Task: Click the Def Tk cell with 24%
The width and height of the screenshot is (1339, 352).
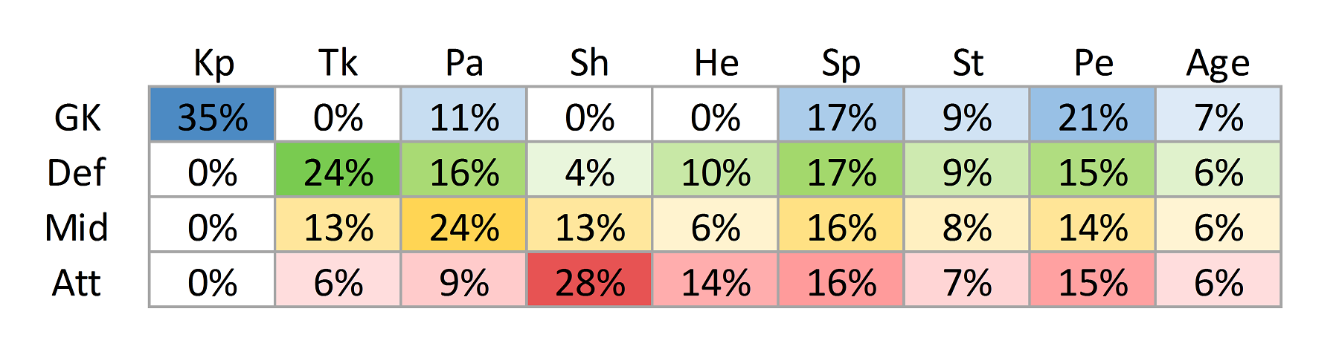Action: [338, 169]
